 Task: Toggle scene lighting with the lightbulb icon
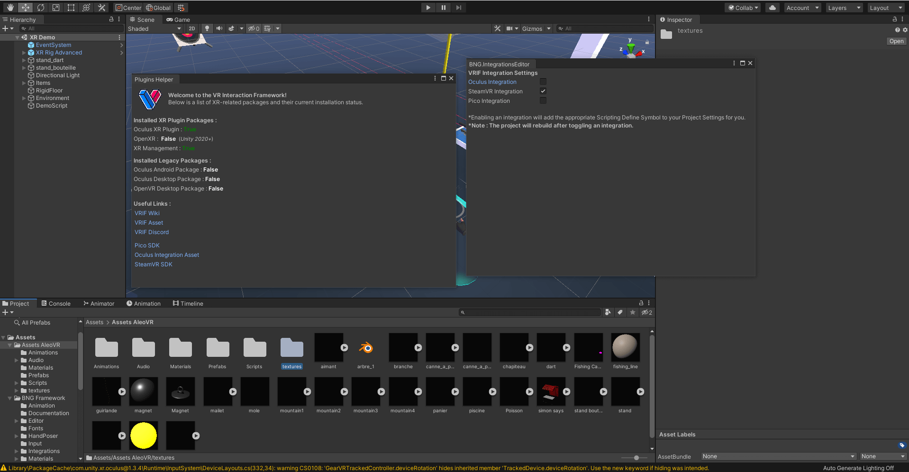coord(207,28)
